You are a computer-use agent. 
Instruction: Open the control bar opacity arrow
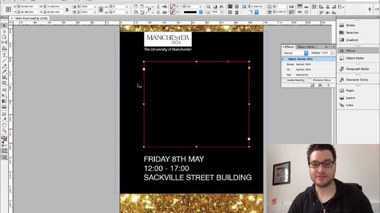tap(221, 12)
